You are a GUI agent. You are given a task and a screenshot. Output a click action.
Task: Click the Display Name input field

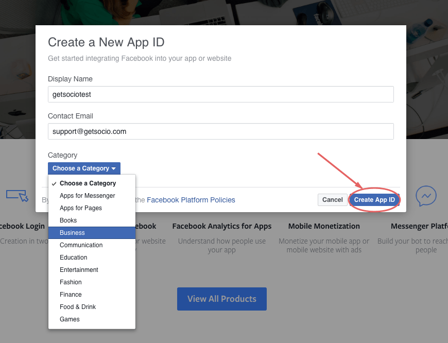(220, 94)
